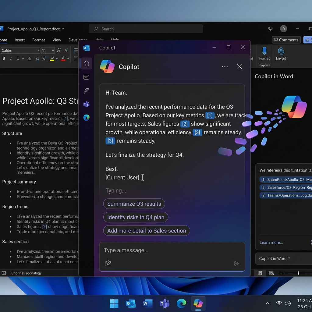
Task: Click 'Add more detail to Sales section'
Action: pos(147,230)
